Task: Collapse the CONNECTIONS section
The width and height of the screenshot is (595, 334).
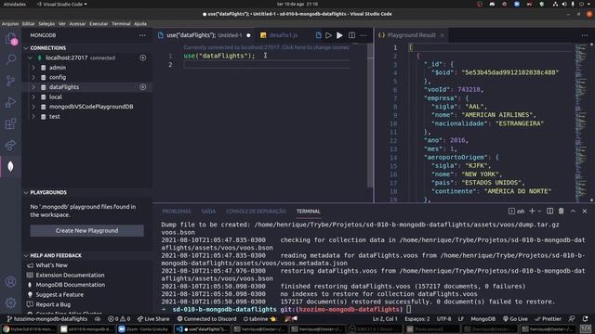Action: (x=26, y=48)
